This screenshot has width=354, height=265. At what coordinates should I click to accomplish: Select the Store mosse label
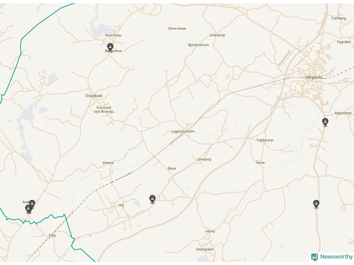pyautogui.click(x=177, y=28)
